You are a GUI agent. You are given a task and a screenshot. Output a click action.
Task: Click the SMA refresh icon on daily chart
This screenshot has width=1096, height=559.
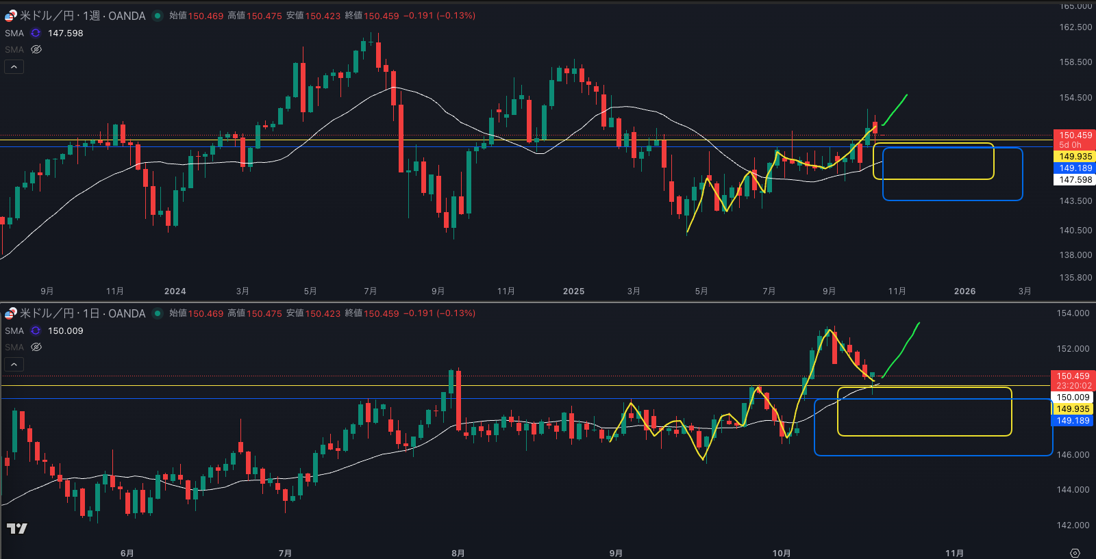(36, 330)
